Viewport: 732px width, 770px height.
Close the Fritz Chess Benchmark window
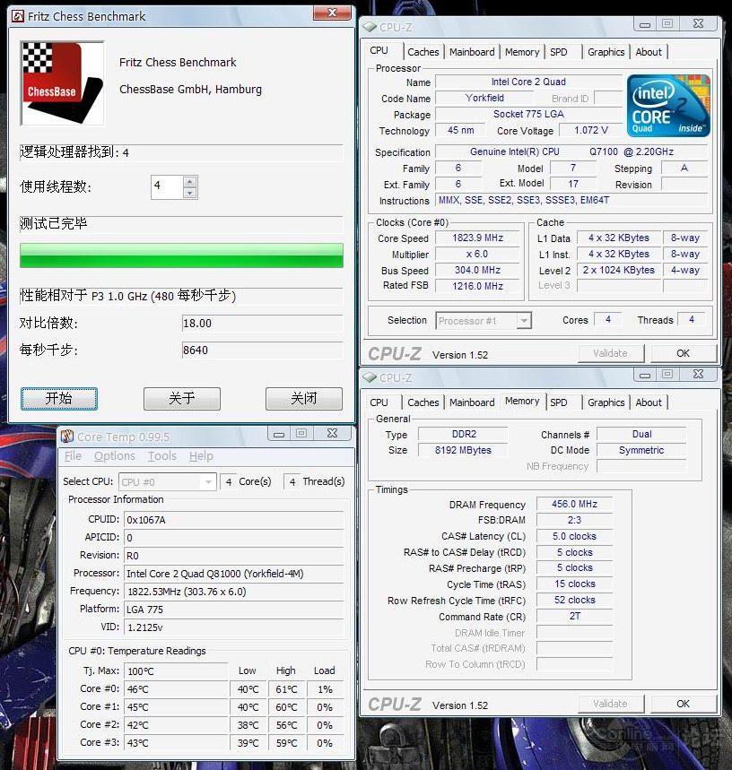click(x=332, y=13)
